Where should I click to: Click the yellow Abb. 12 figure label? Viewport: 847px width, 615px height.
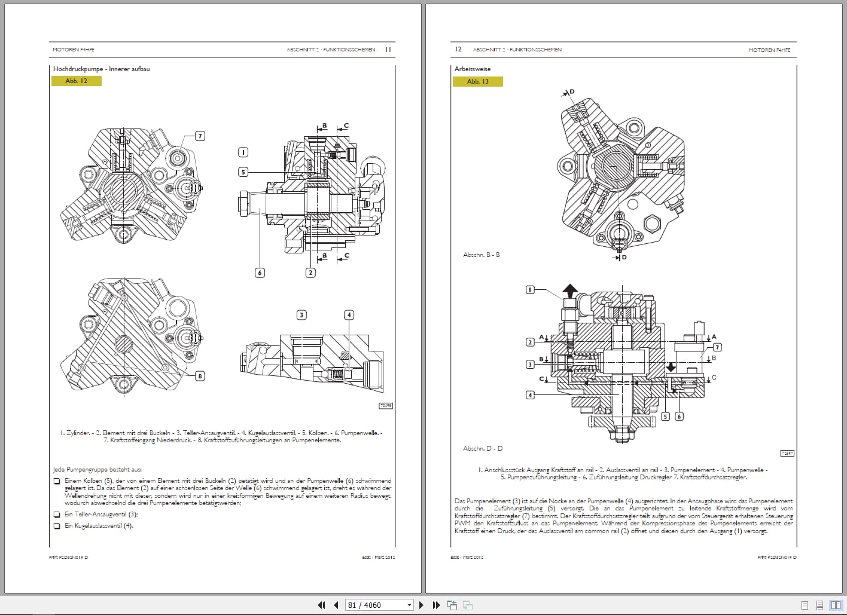[77, 81]
